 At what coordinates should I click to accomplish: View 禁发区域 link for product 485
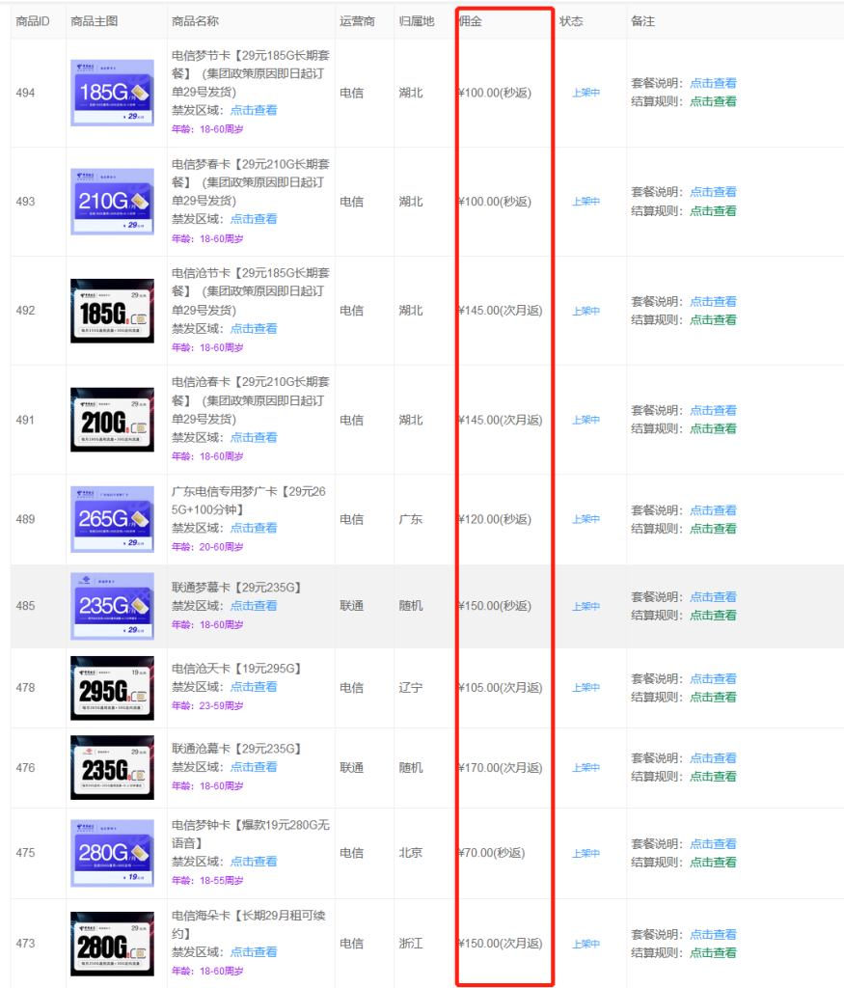tap(254, 606)
